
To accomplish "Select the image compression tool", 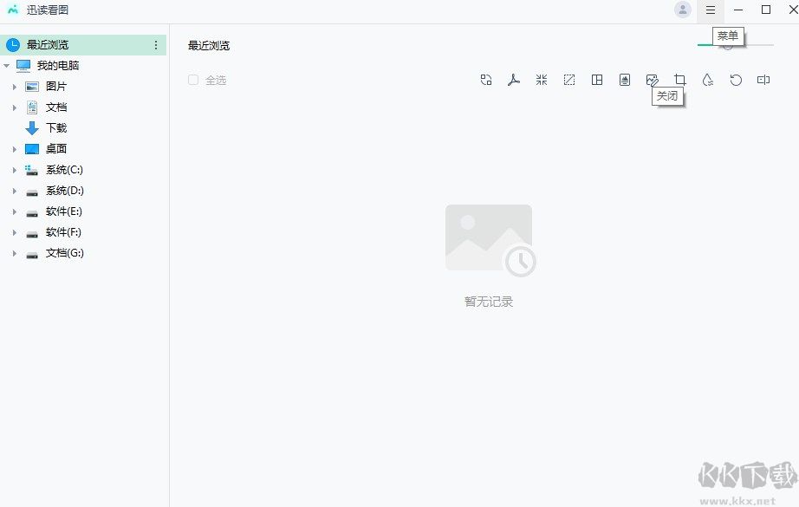I will coord(542,79).
